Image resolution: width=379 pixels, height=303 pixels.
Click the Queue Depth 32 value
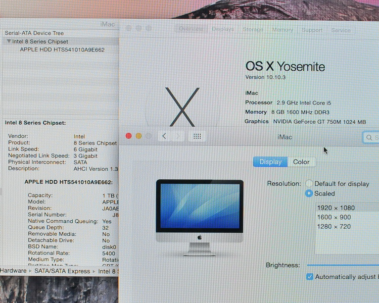pyautogui.click(x=105, y=228)
